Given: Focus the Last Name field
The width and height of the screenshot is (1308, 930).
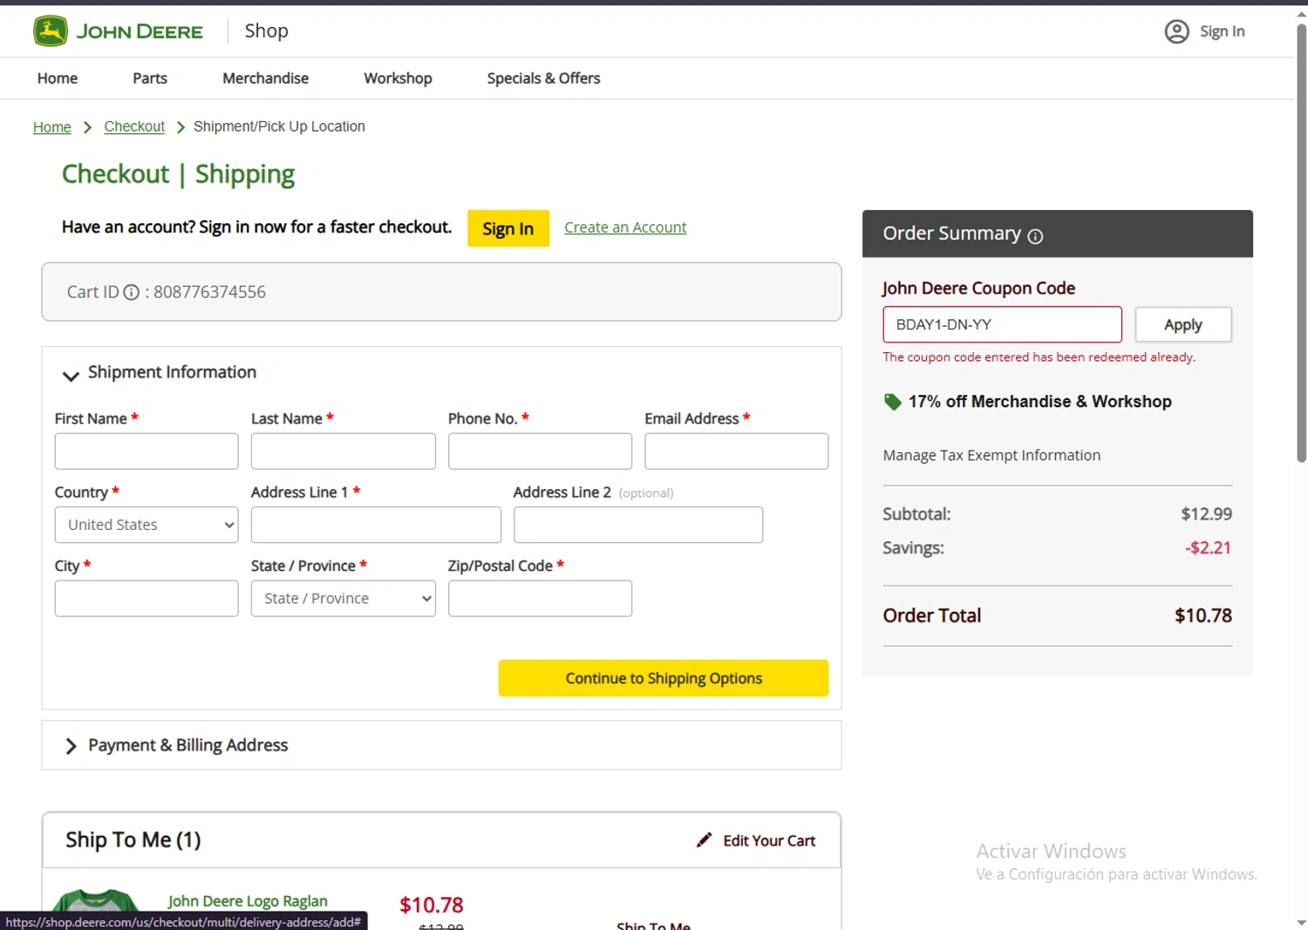Looking at the screenshot, I should coord(343,451).
